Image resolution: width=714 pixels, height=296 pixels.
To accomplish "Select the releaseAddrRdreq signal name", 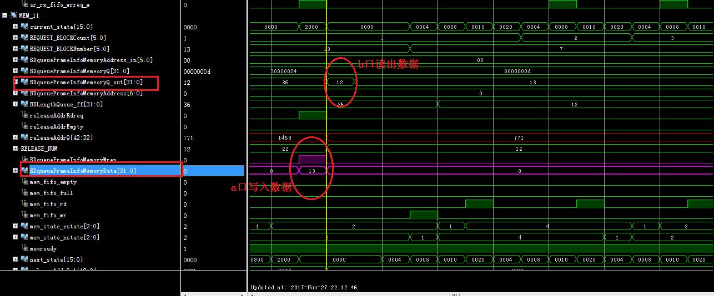I will tap(56, 115).
